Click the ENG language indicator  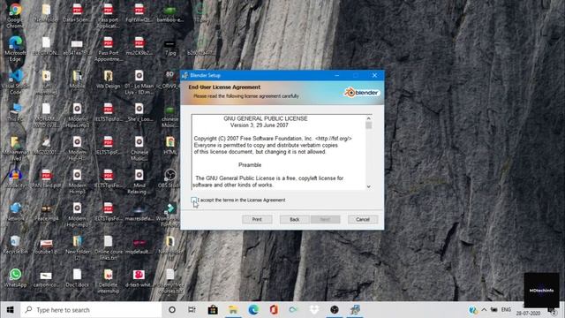coord(506,310)
